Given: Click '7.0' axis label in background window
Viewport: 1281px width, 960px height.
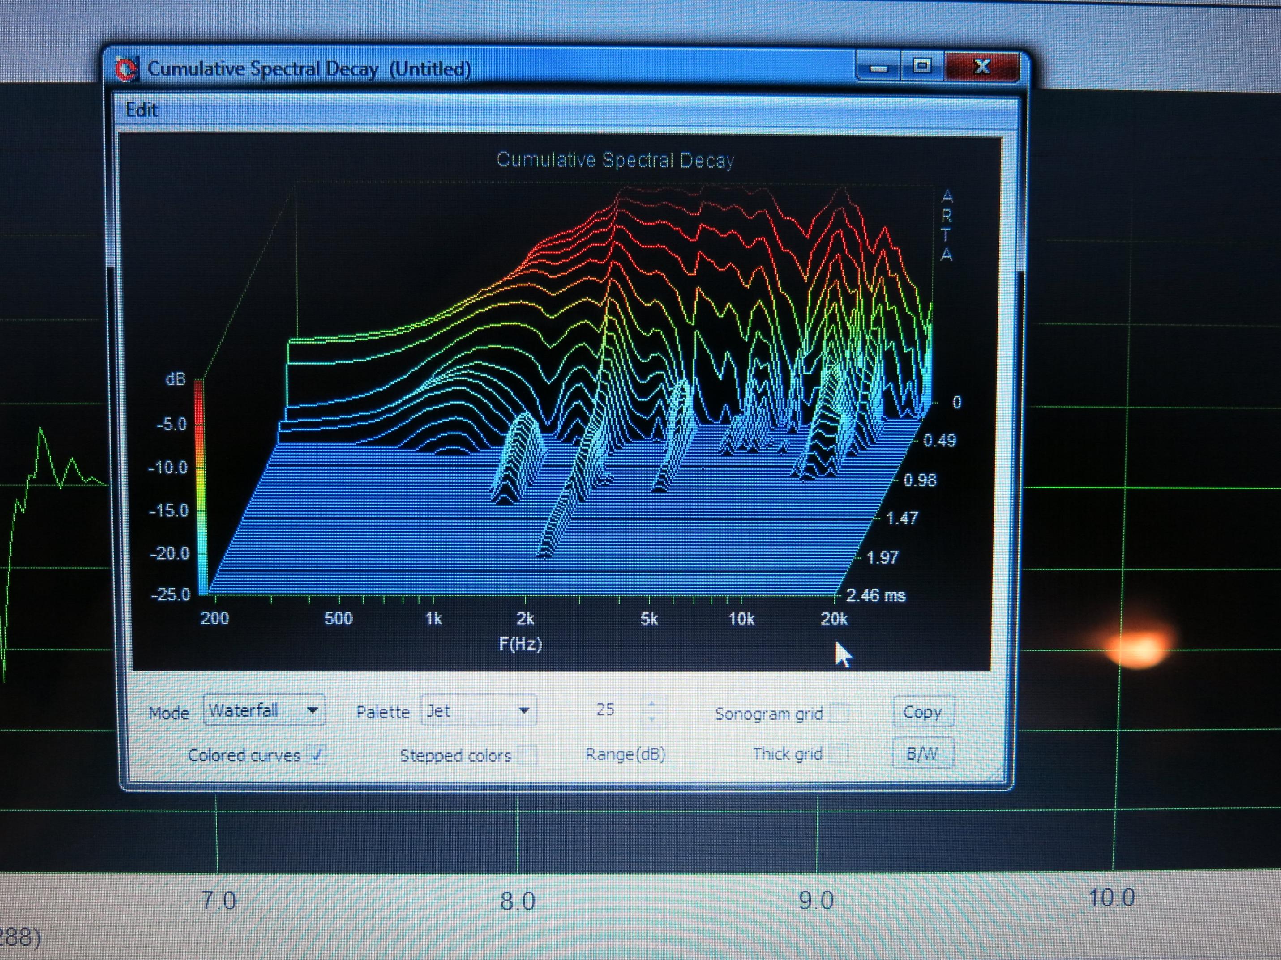Looking at the screenshot, I should coord(219,901).
